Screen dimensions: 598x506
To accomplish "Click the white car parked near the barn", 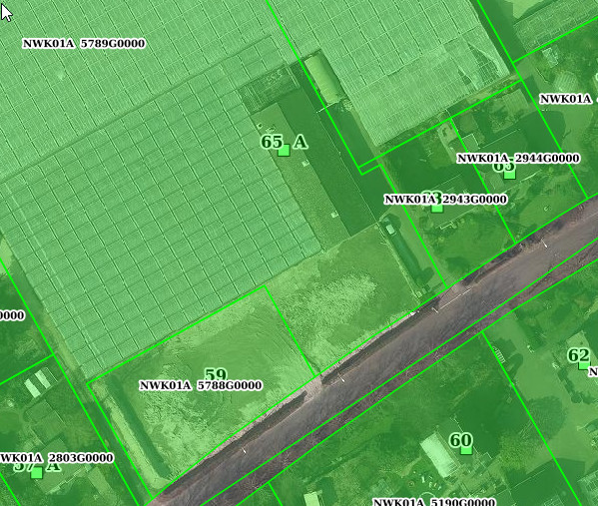I will 390,229.
